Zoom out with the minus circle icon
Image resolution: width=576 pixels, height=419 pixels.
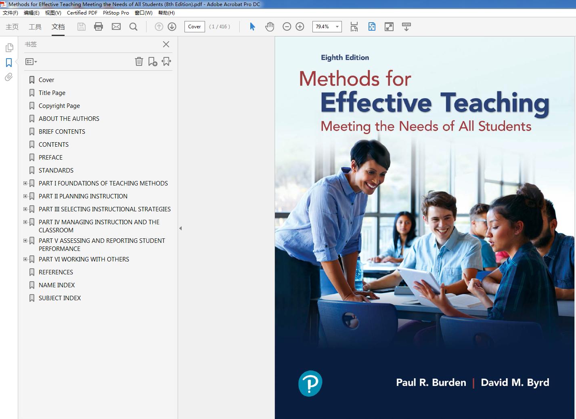[287, 27]
